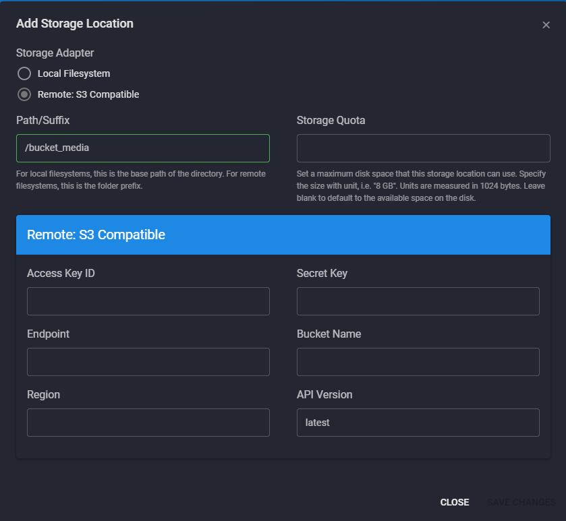This screenshot has height=521, width=566.
Task: Close the dialog with the X icon
Action: pyautogui.click(x=546, y=25)
